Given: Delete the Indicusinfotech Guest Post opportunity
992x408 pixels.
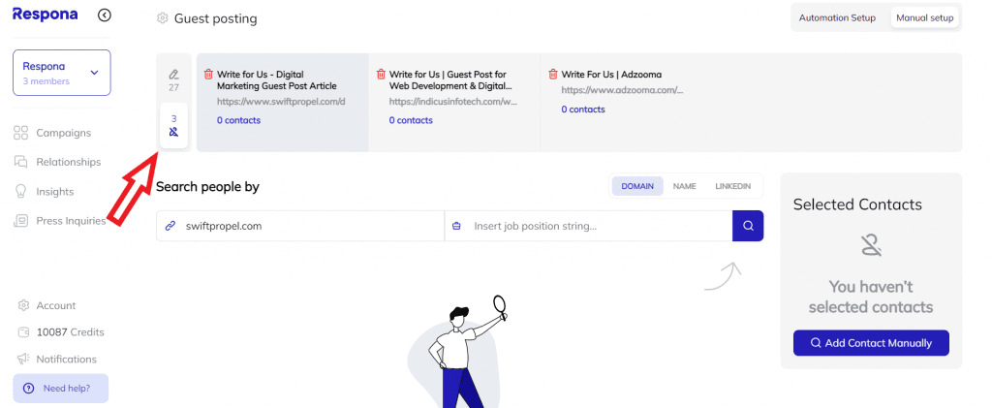Looking at the screenshot, I should pyautogui.click(x=380, y=74).
